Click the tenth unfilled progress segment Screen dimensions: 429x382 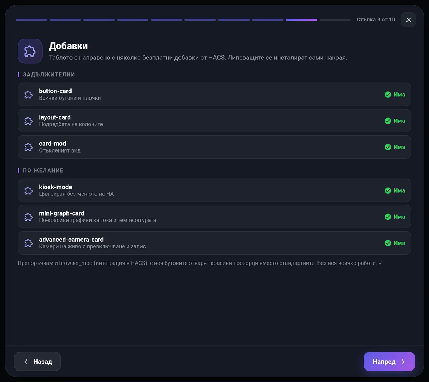point(335,20)
